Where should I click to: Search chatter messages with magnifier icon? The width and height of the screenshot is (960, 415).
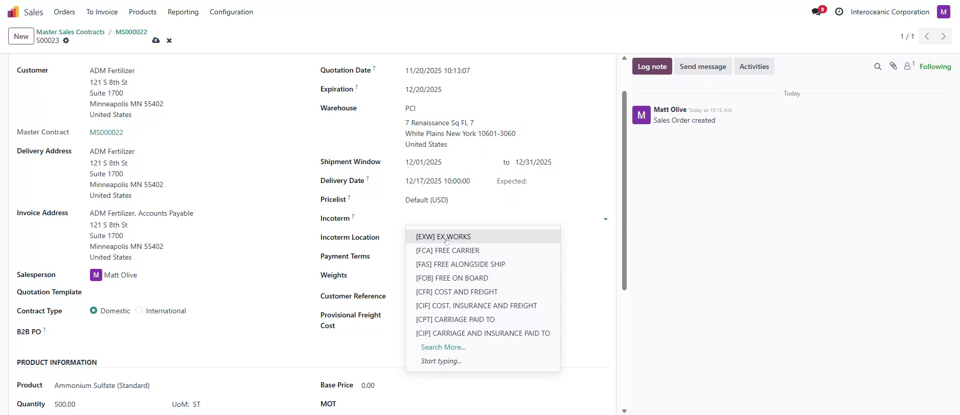[878, 66]
